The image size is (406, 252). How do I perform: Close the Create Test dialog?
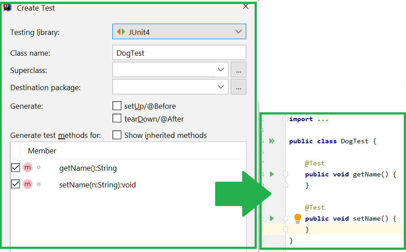[x=246, y=6]
